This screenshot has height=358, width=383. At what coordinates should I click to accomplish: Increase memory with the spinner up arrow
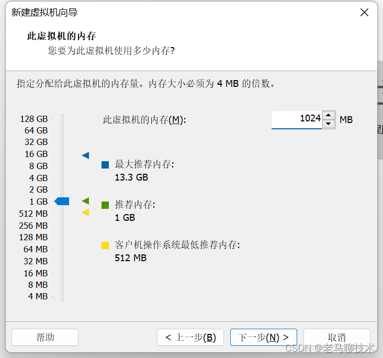pos(329,115)
